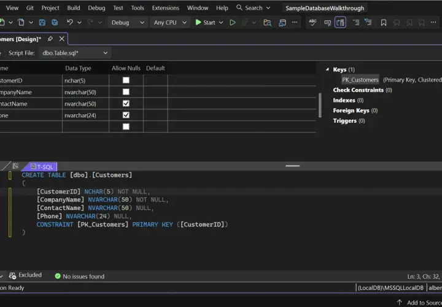Open the Build menu
442x307 pixels.
(73, 8)
